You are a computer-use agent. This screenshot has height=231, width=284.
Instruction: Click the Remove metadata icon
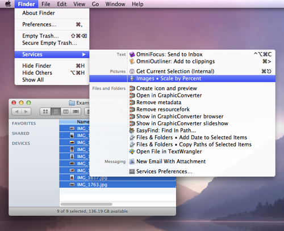132,102
